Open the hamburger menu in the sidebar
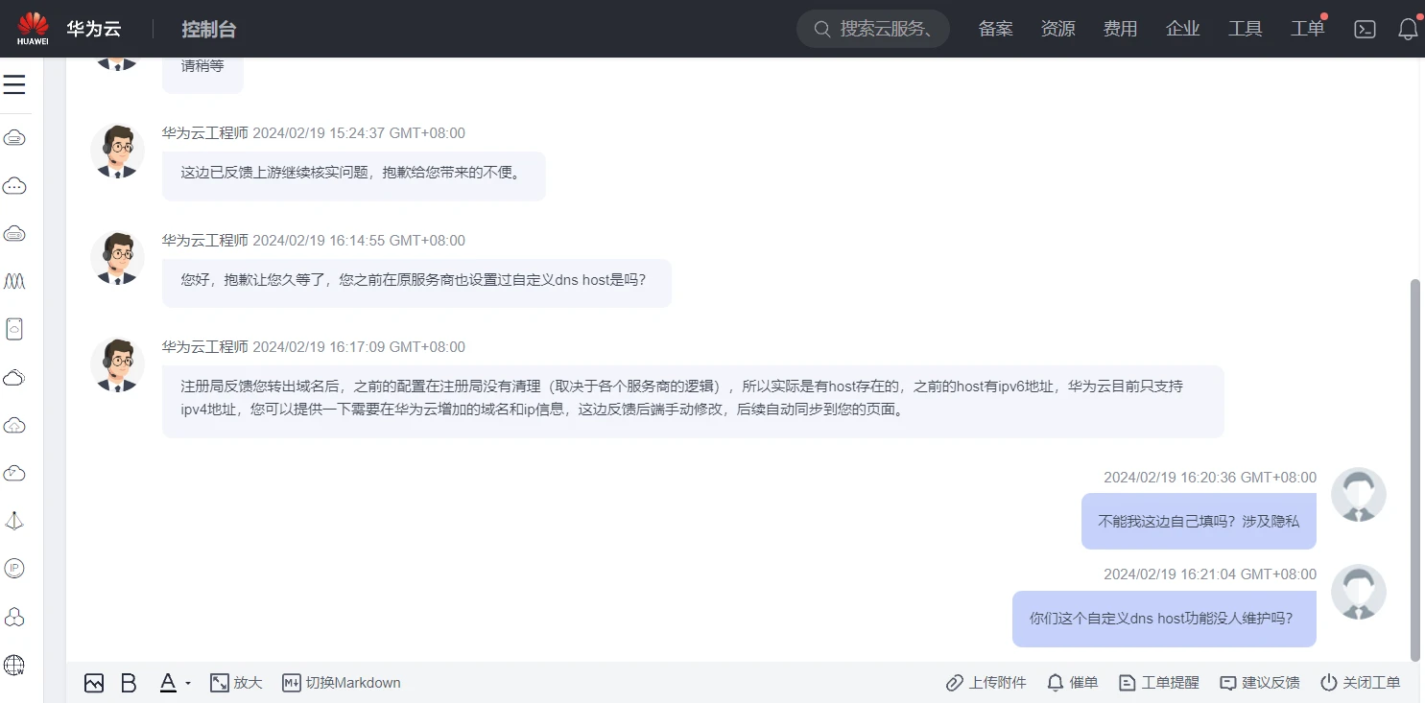Screen dimensions: 1425x703 click(14, 85)
